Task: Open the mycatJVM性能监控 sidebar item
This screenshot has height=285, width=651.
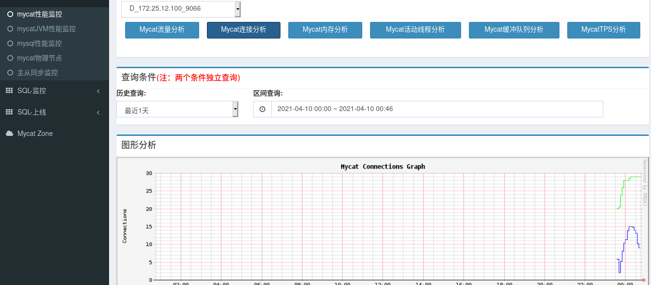Action: (x=55, y=29)
